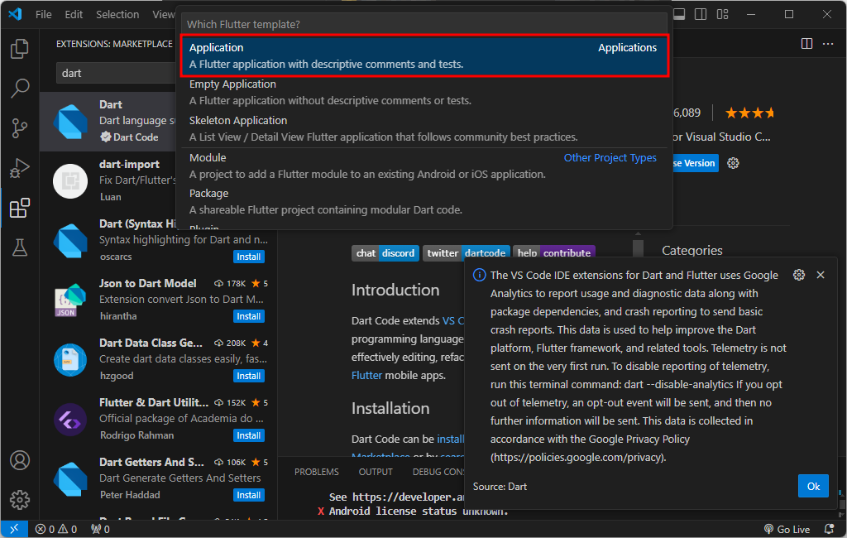Switch to the DEBUG CONSOLE panel tab
847x538 pixels.
[438, 472]
